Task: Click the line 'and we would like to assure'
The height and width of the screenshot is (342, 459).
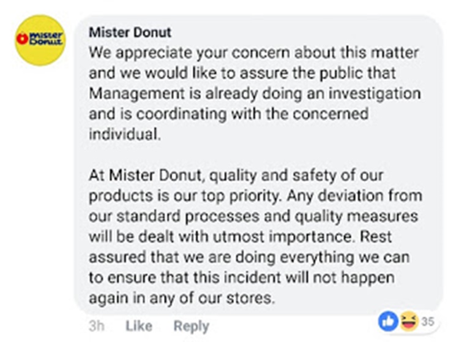Action: (x=242, y=74)
